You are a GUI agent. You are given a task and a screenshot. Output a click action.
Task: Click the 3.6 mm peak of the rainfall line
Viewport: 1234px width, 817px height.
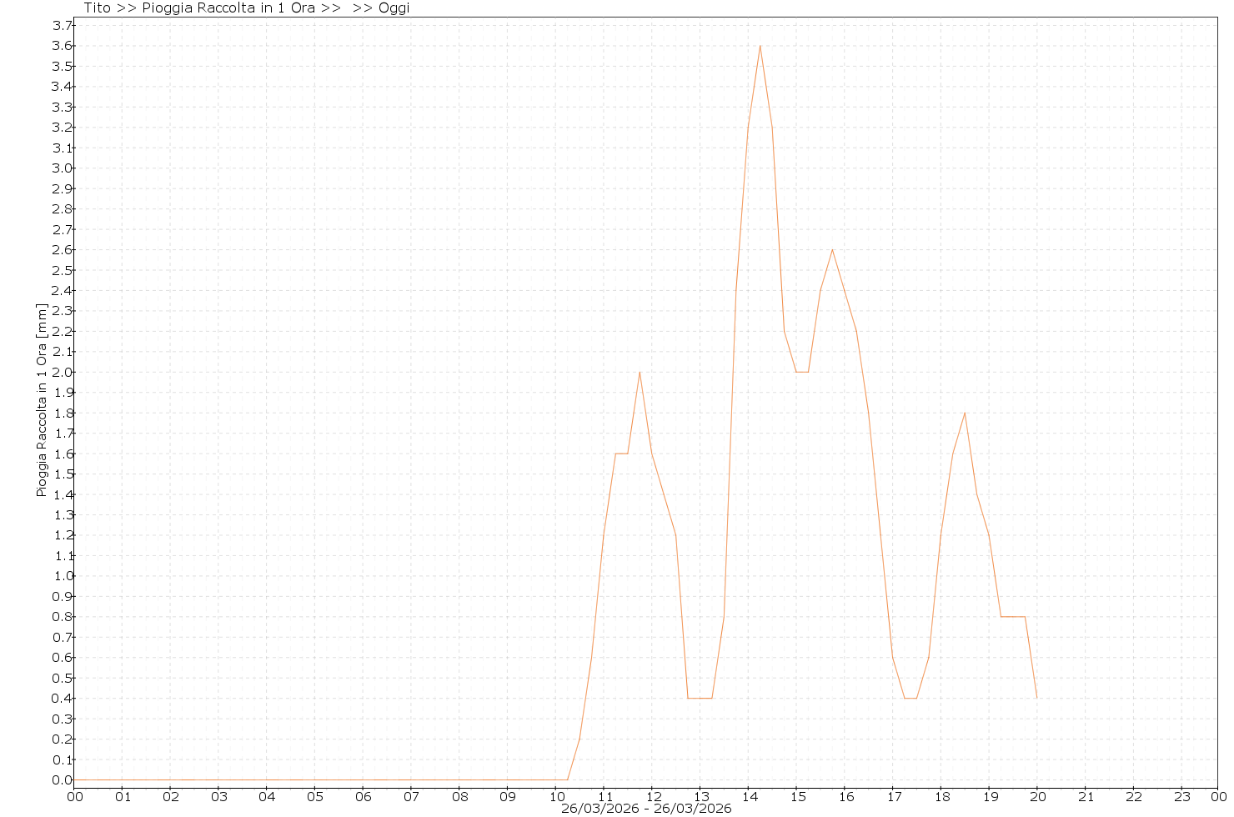(760, 46)
